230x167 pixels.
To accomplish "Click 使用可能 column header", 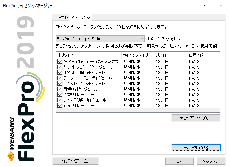I will pyautogui.click(x=203, y=55).
